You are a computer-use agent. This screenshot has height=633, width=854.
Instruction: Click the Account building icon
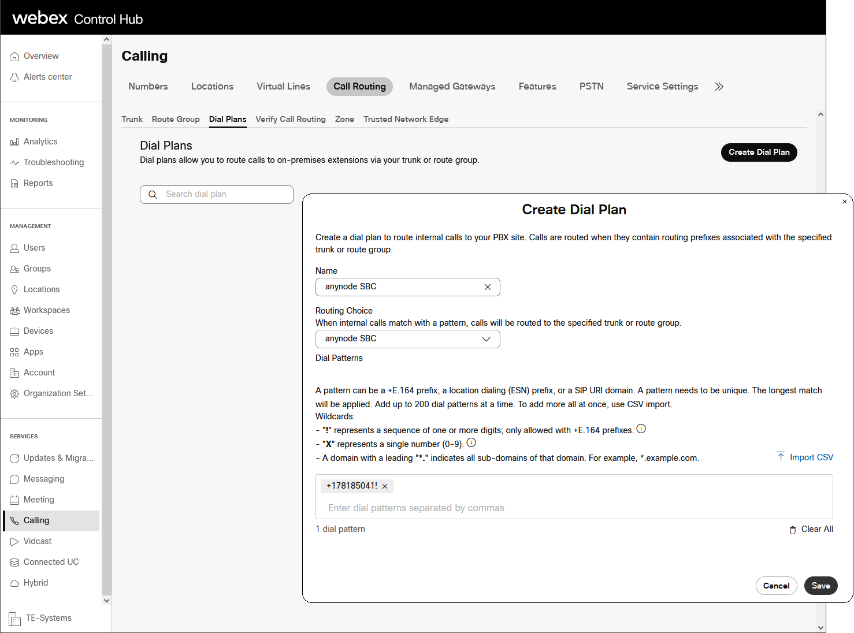[14, 373]
